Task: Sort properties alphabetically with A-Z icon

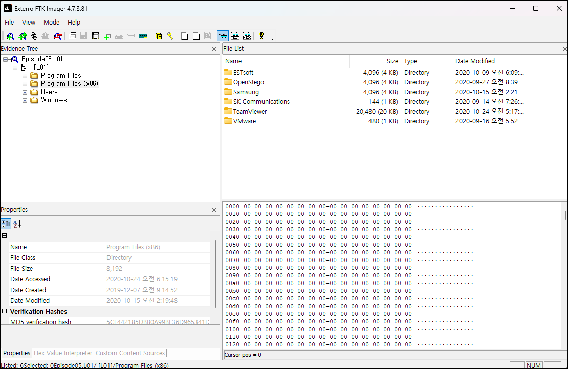Action: pos(17,224)
